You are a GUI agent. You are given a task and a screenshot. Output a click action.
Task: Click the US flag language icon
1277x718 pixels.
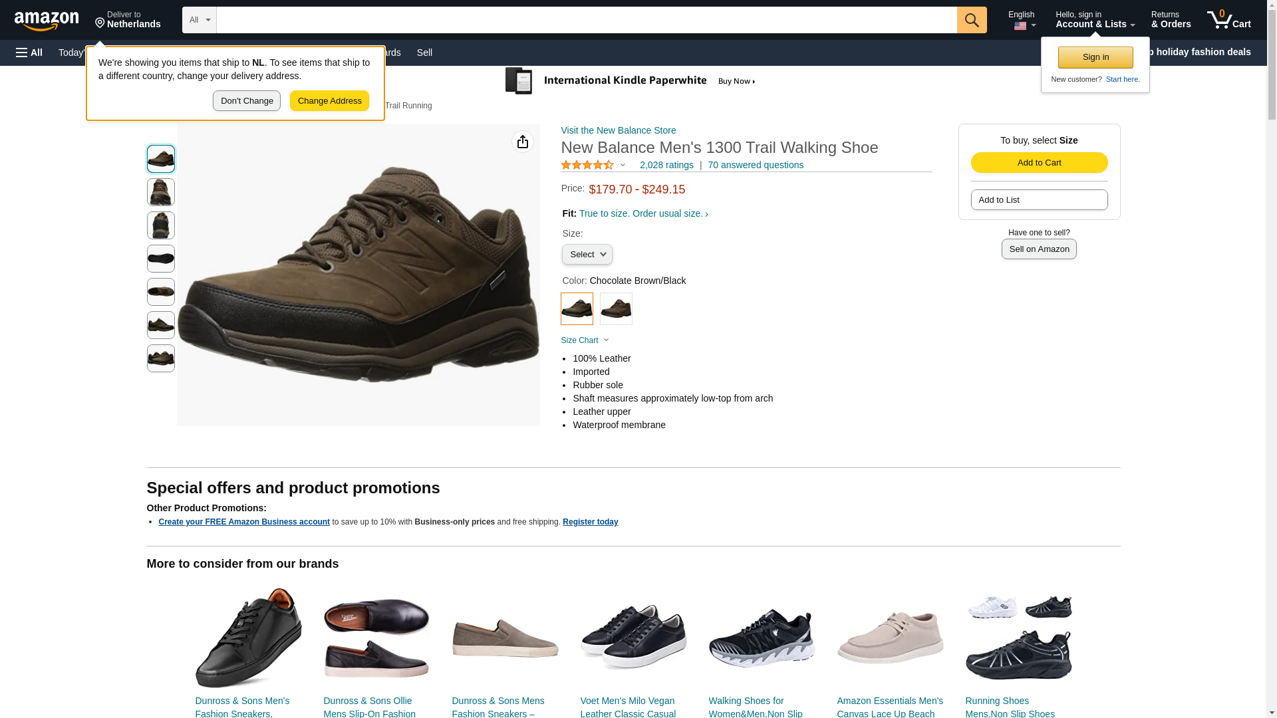[1020, 26]
